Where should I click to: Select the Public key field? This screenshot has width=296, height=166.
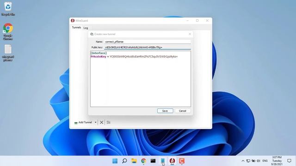(x=148, y=47)
